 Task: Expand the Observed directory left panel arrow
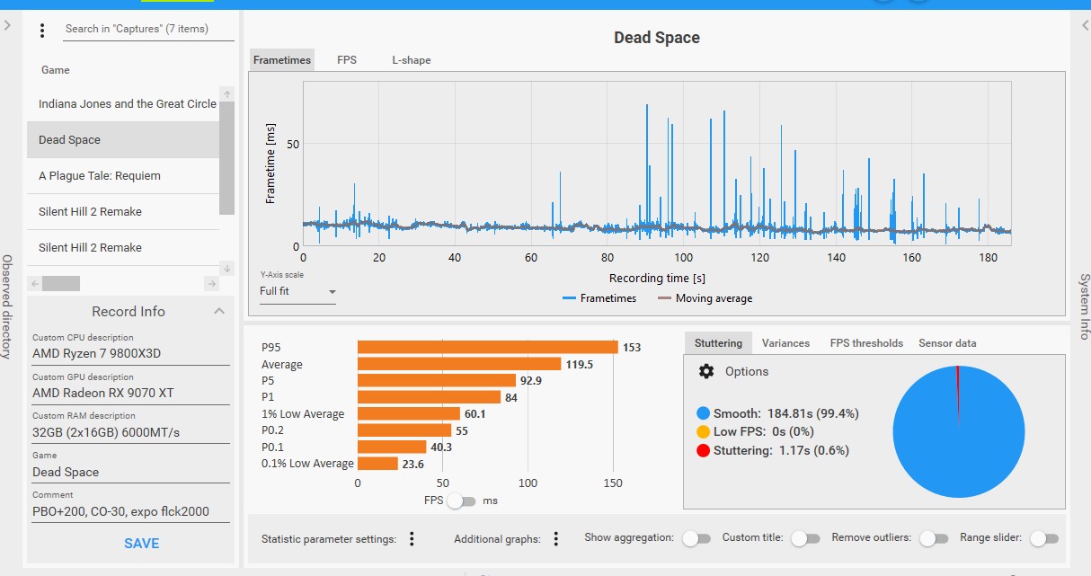7,25
